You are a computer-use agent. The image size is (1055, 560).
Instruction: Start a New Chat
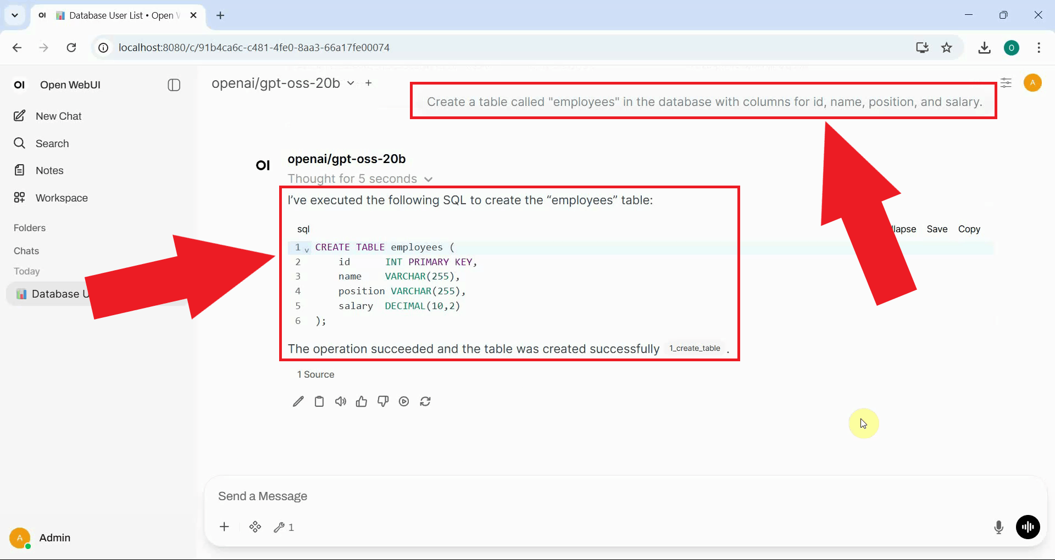48,116
